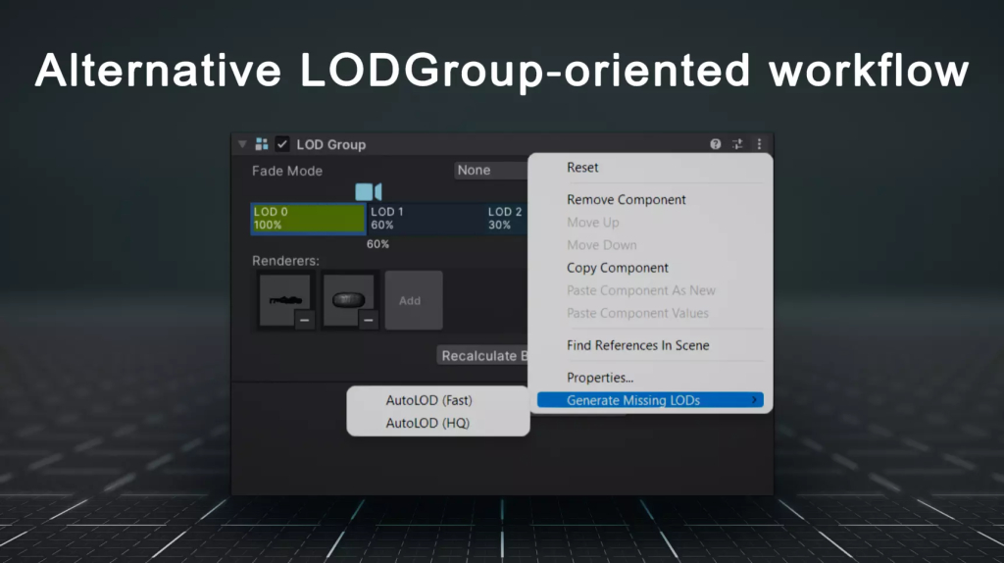Viewport: 1004px width, 563px height.
Task: Remove the second renderer with its minus icon
Action: [x=368, y=320]
